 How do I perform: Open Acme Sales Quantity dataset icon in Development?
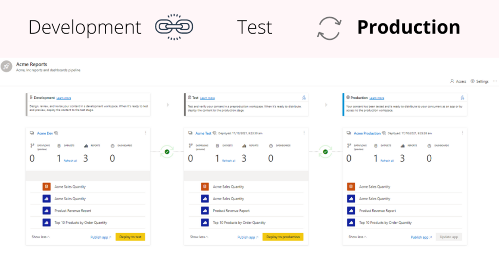click(46, 186)
